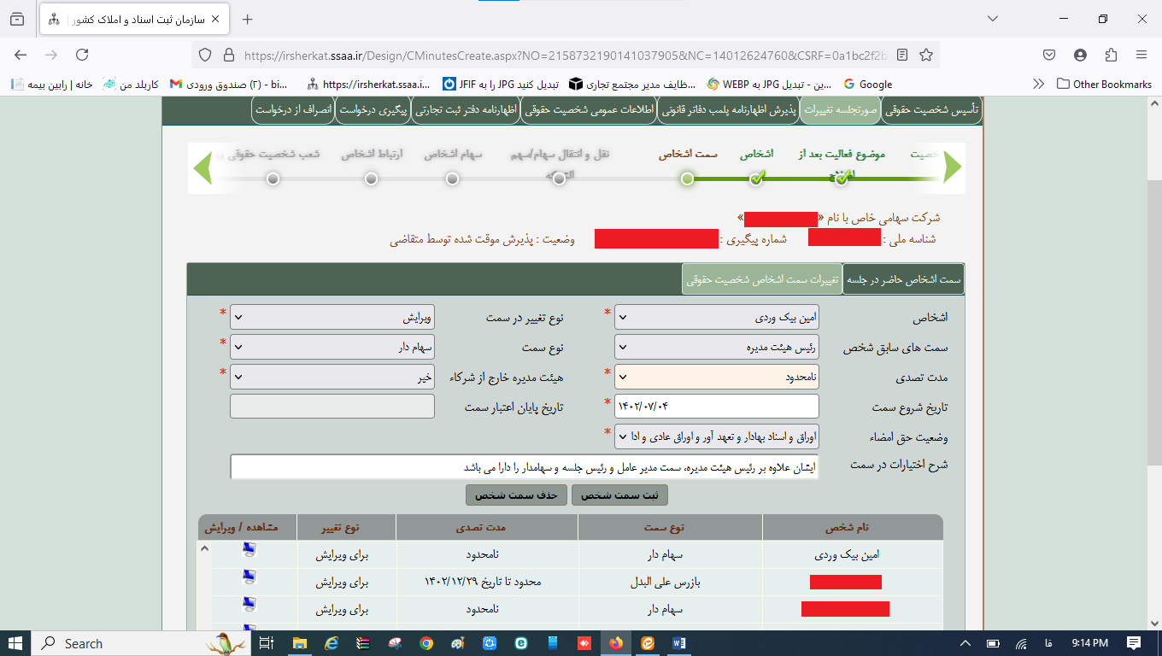1162x656 pixels.
Task: Bookmark this page with the star icon
Action: 926,55
